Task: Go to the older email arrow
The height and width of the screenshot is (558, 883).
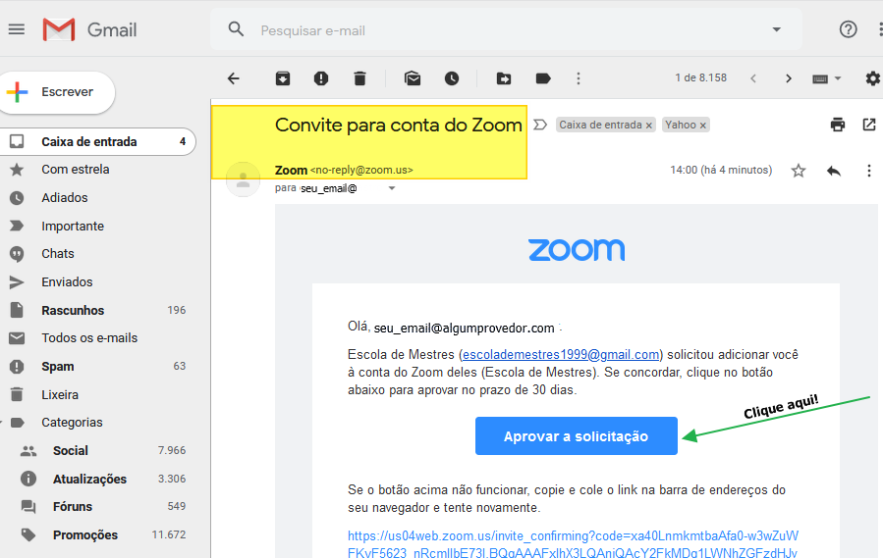Action: click(x=789, y=78)
